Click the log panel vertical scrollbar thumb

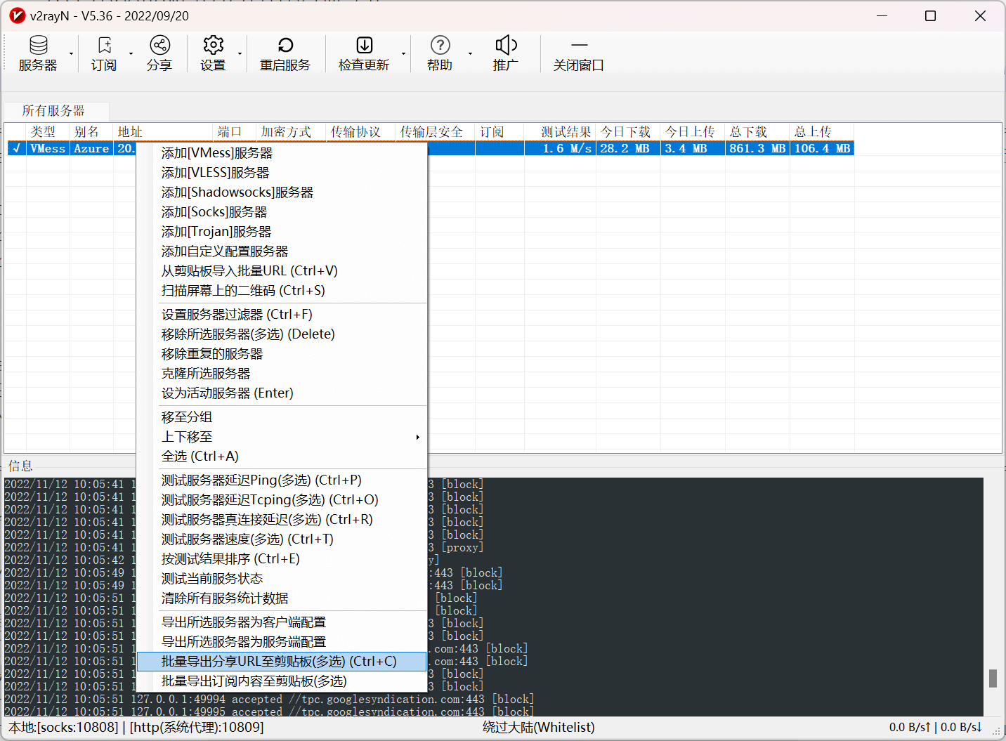pyautogui.click(x=993, y=678)
